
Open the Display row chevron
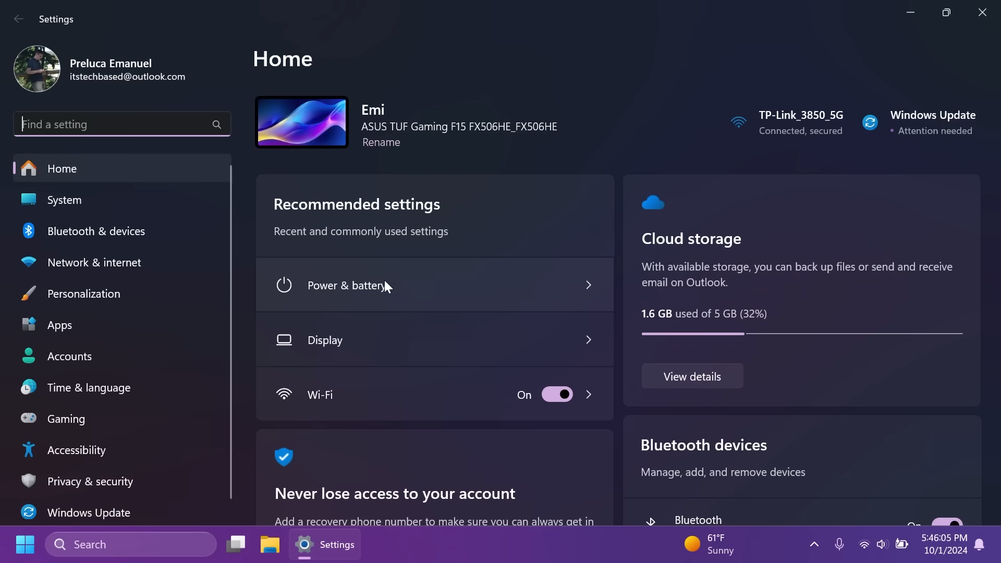(x=589, y=340)
